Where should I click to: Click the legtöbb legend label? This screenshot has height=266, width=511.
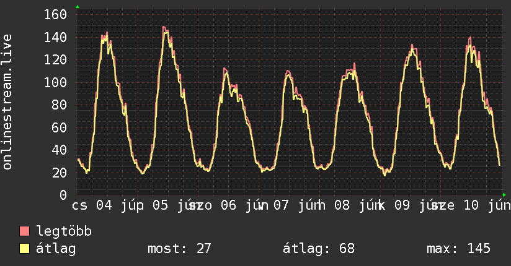coord(64,231)
